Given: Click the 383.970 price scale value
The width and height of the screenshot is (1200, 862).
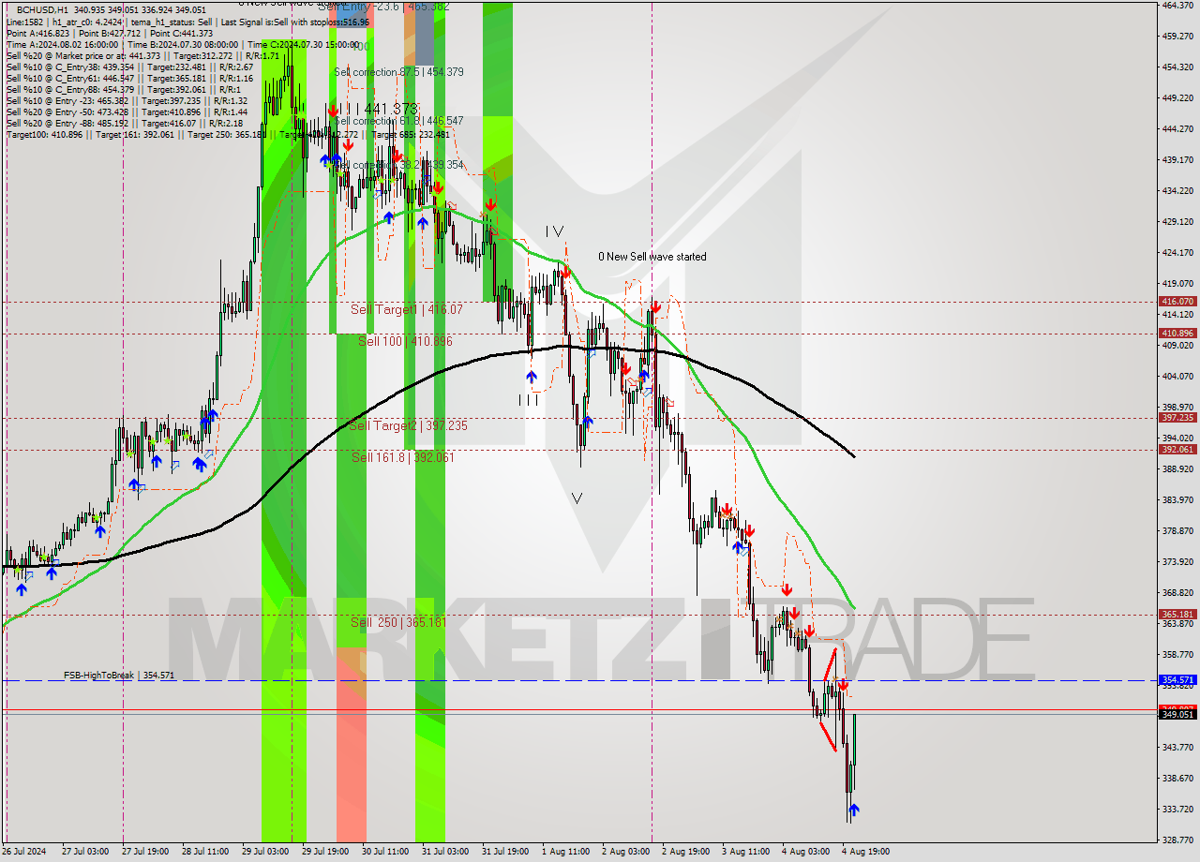Looking at the screenshot, I should click(1177, 499).
